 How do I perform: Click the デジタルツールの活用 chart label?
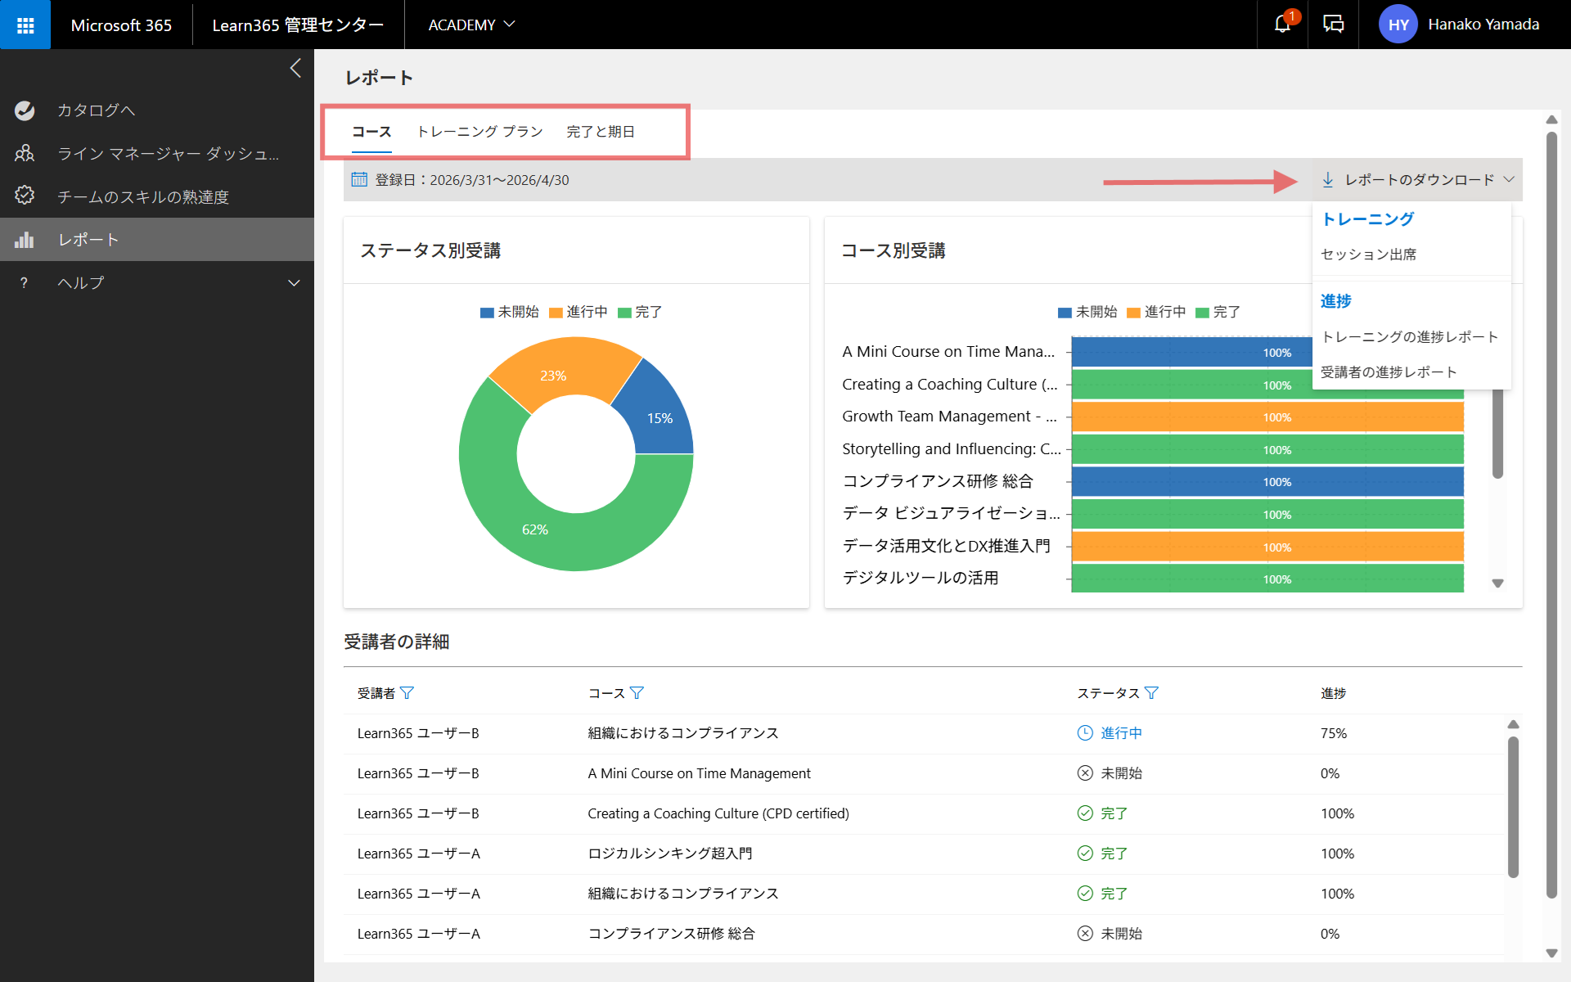(x=921, y=578)
